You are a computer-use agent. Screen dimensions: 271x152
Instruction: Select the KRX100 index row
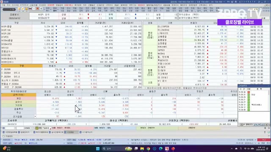(x=72, y=48)
